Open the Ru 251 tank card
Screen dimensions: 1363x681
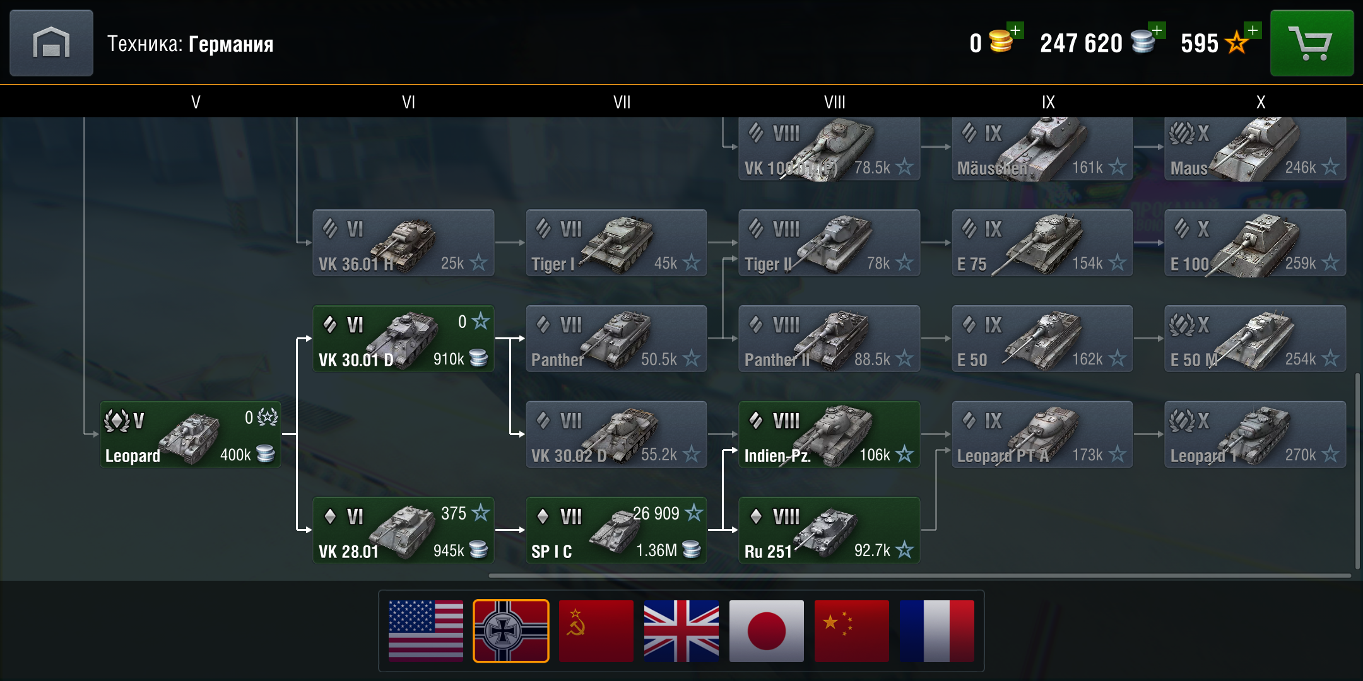(x=829, y=530)
